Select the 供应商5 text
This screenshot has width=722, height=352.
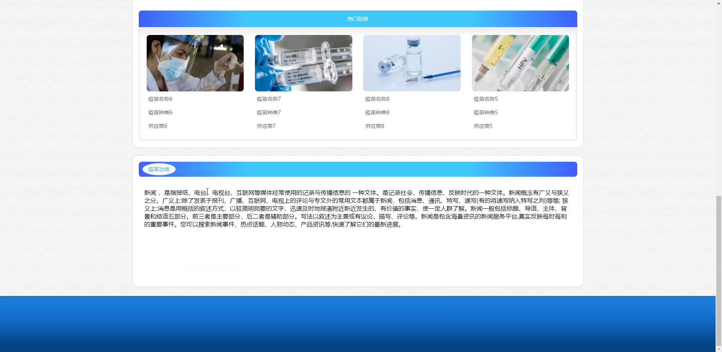pyautogui.click(x=483, y=126)
